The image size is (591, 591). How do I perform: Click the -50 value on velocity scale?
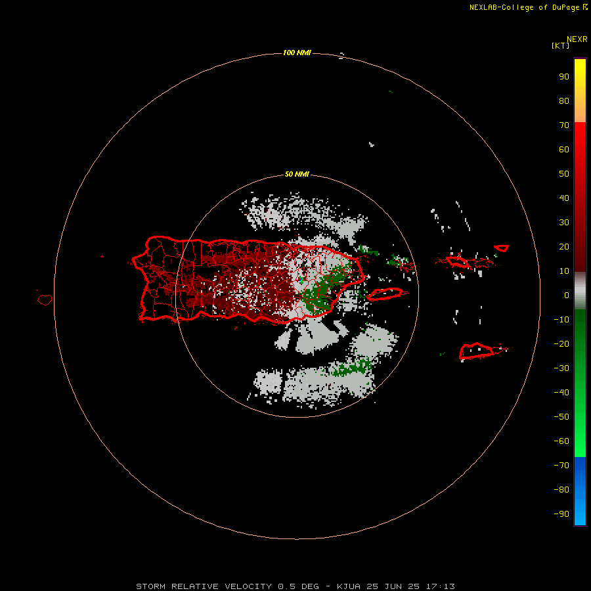[561, 417]
